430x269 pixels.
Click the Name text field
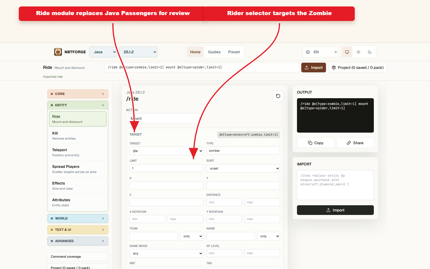(231, 236)
